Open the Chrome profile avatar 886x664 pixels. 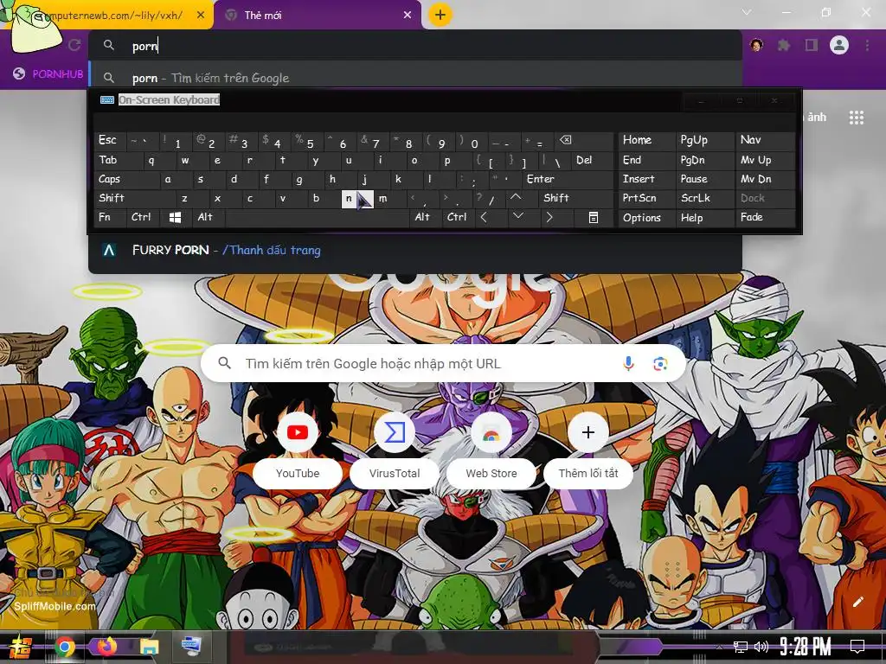pos(839,45)
